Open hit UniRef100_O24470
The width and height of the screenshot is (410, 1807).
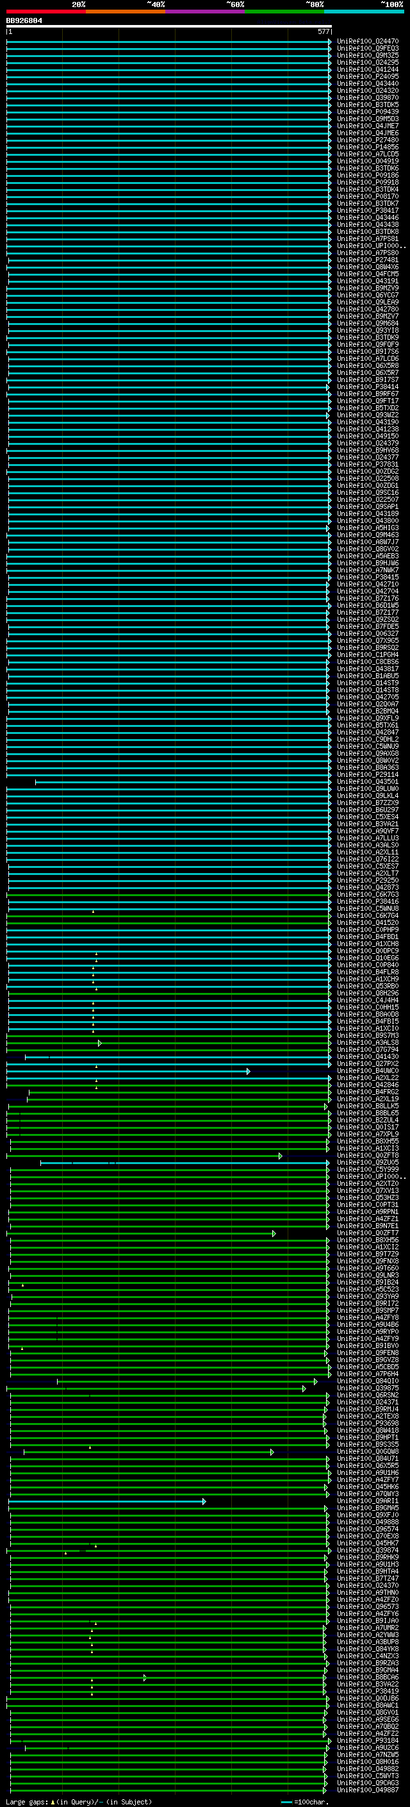[367, 42]
